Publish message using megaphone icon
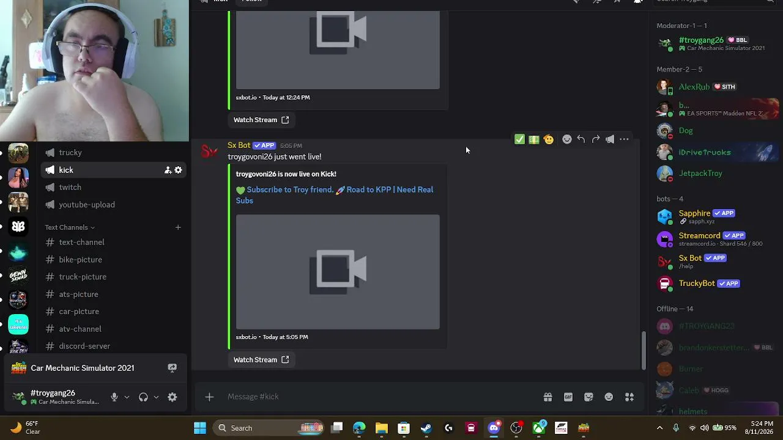 [610, 139]
